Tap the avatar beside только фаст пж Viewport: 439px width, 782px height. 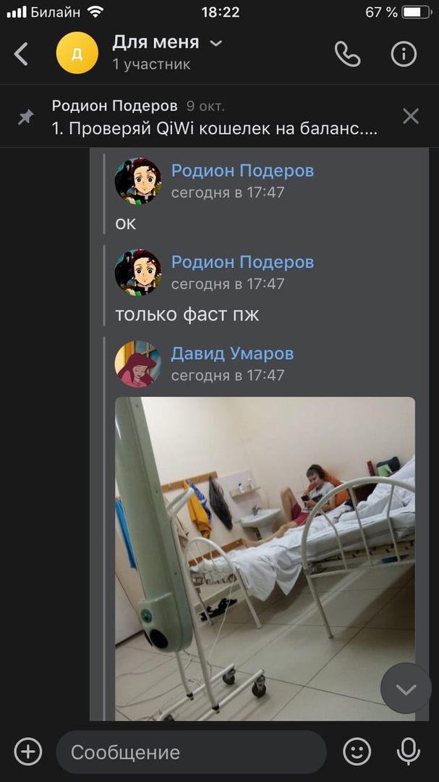(138, 272)
